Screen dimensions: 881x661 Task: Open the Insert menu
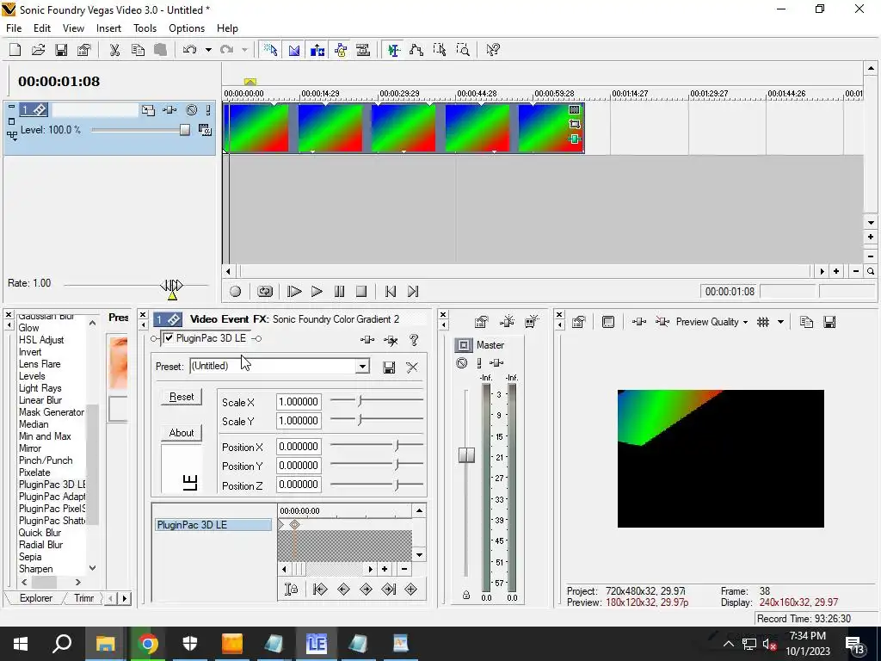point(108,28)
